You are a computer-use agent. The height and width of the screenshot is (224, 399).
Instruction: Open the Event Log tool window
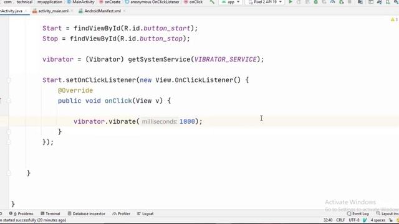pyautogui.click(x=358, y=213)
